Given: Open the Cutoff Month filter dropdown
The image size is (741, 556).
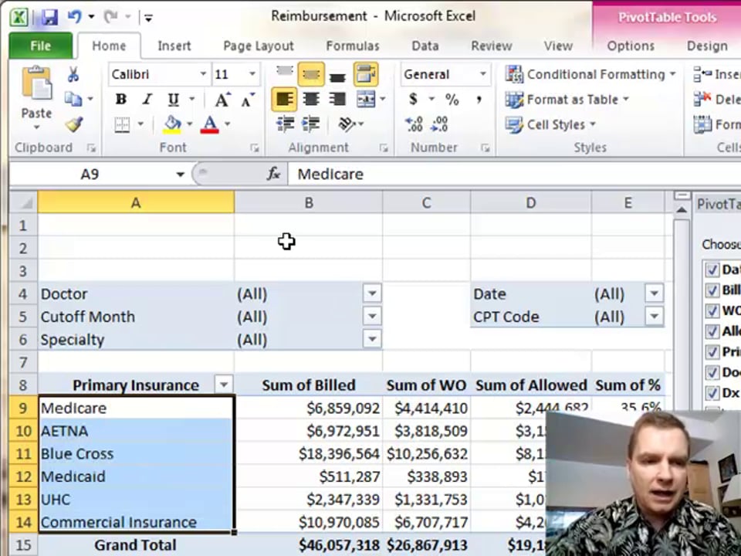Looking at the screenshot, I should coord(372,317).
